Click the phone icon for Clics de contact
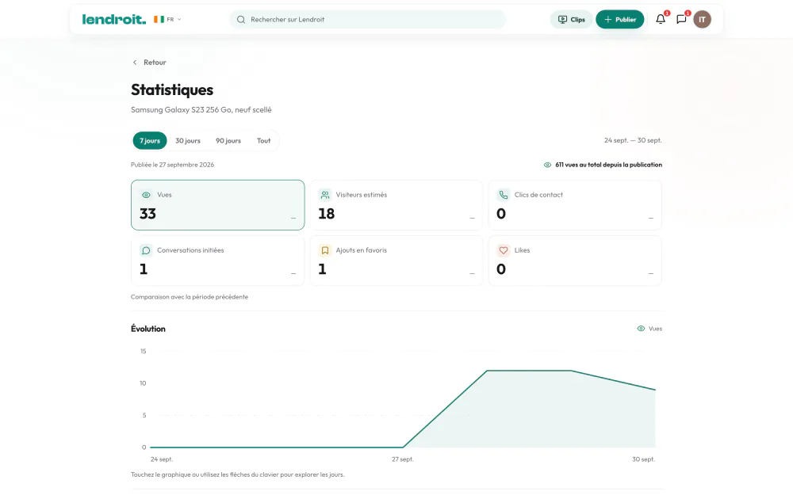The width and height of the screenshot is (793, 495). coord(504,195)
